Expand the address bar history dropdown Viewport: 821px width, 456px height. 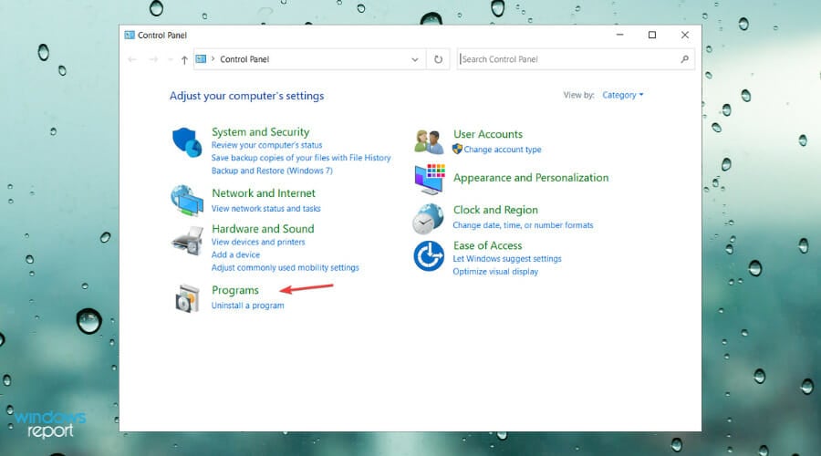coord(415,59)
